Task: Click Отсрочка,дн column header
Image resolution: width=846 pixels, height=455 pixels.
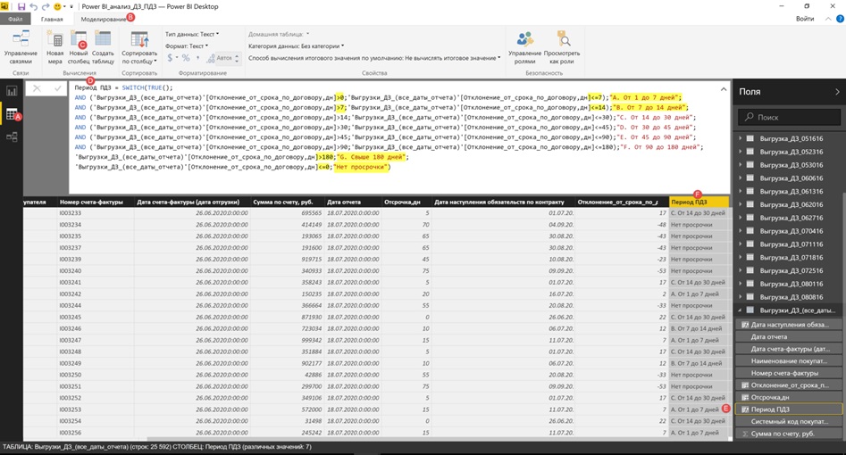Action: click(406, 203)
